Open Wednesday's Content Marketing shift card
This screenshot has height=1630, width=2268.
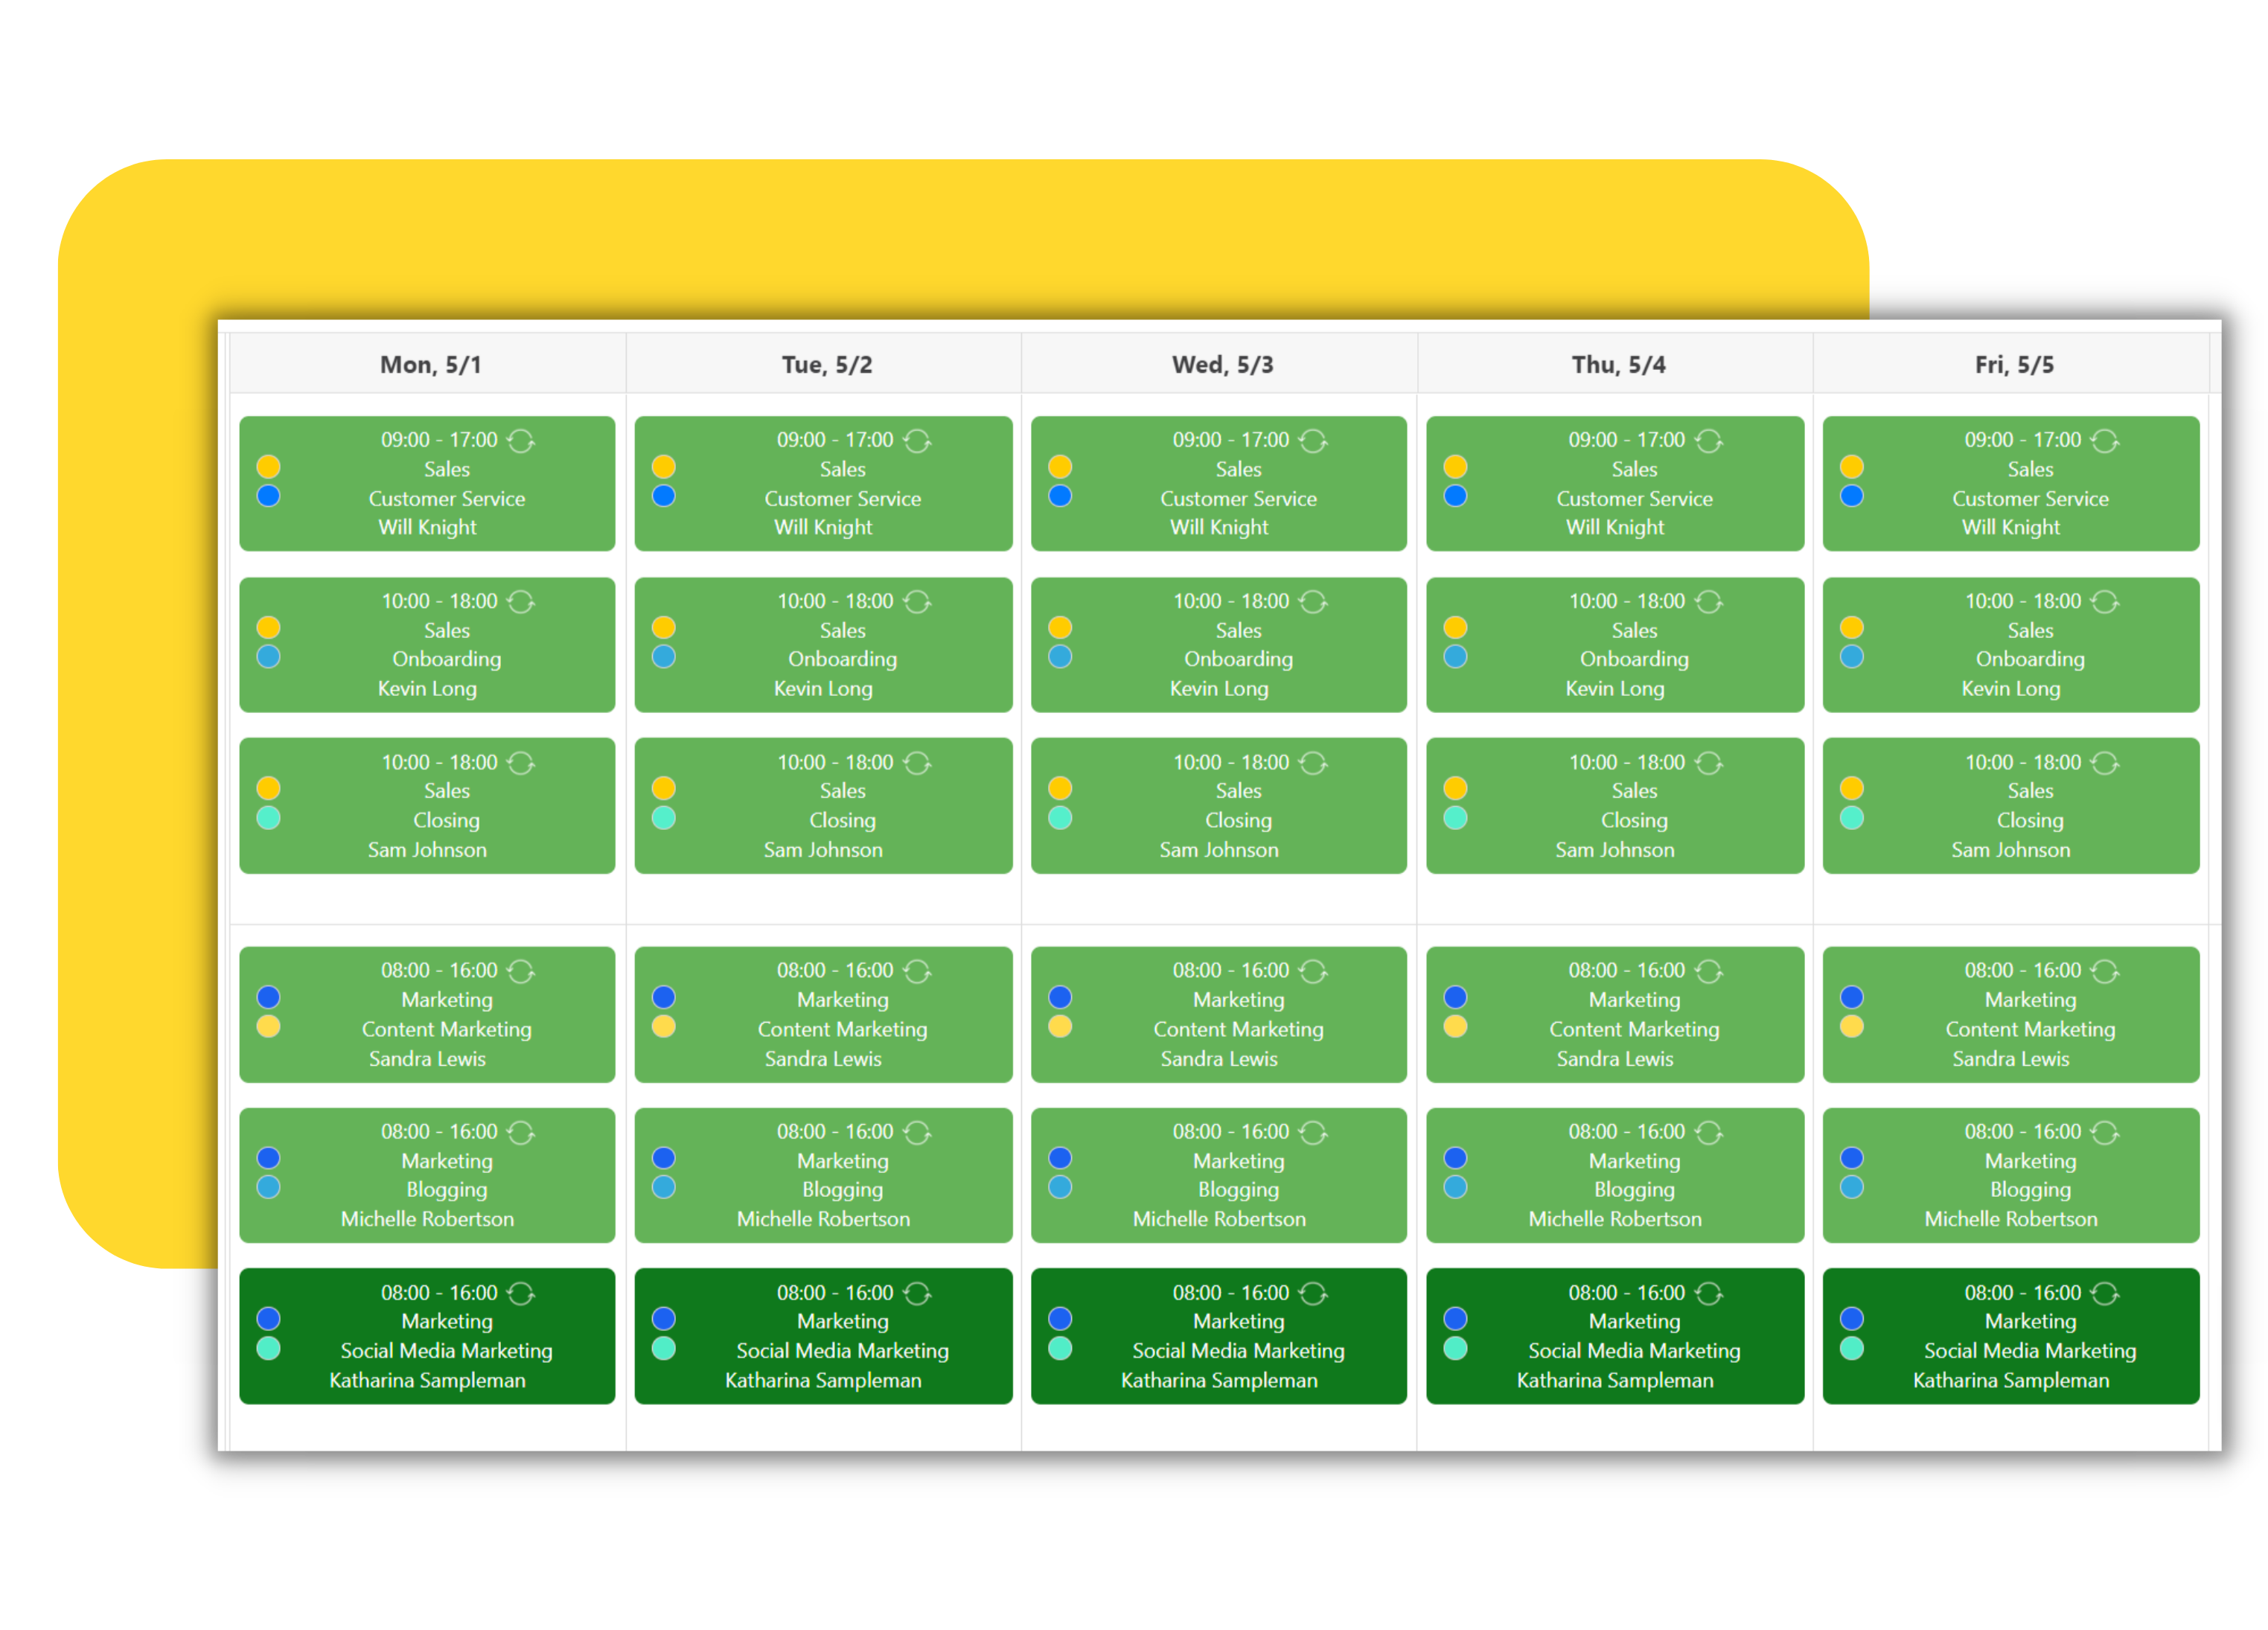coord(1218,1014)
